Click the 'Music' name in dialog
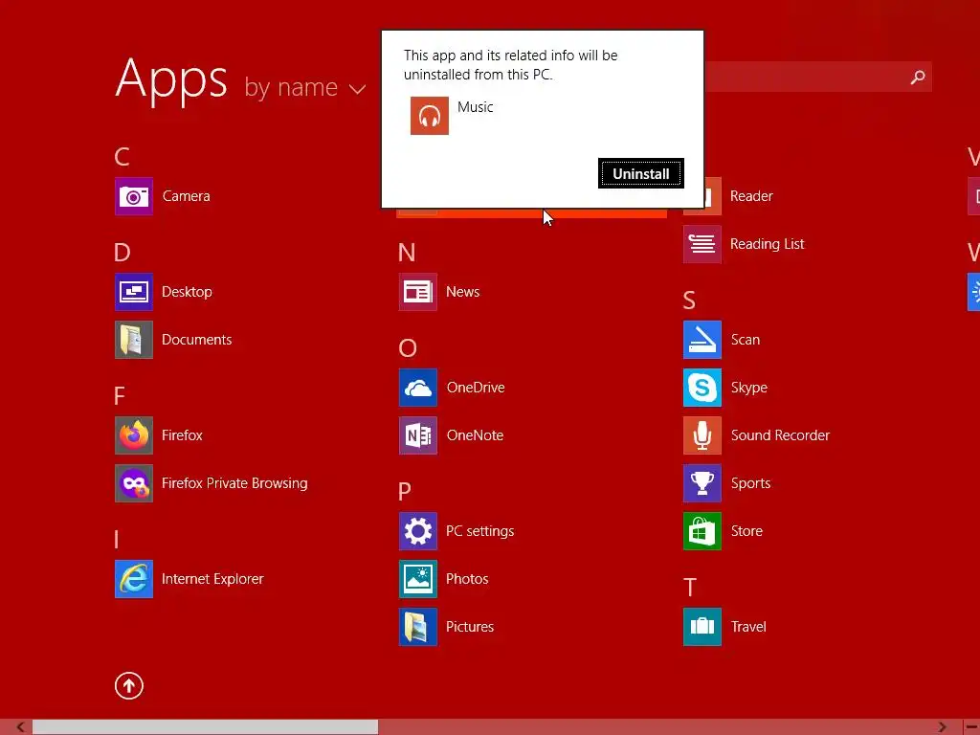 tap(475, 107)
